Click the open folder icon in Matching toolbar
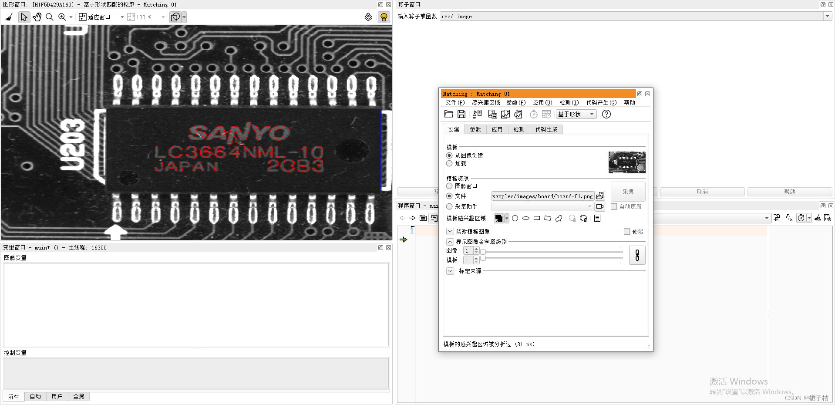The height and width of the screenshot is (405, 835). click(449, 114)
